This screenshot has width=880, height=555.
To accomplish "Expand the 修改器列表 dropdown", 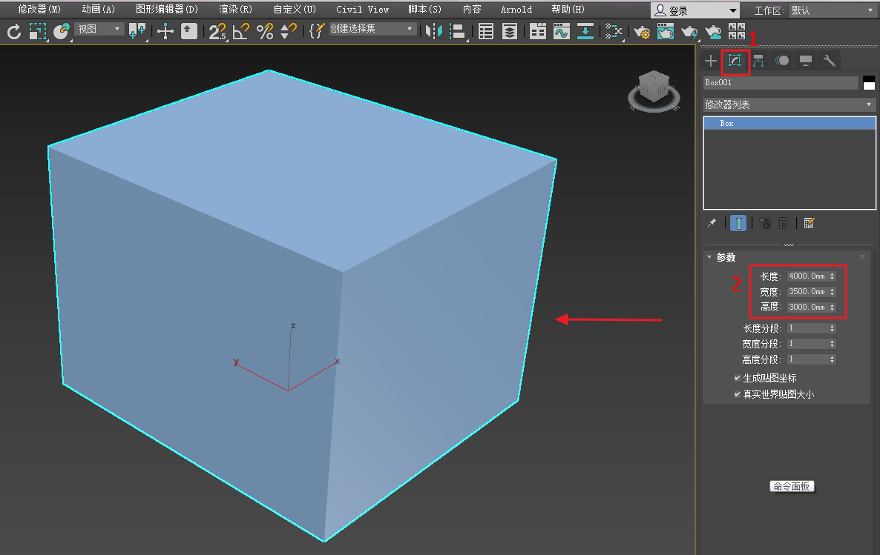I will [789, 105].
